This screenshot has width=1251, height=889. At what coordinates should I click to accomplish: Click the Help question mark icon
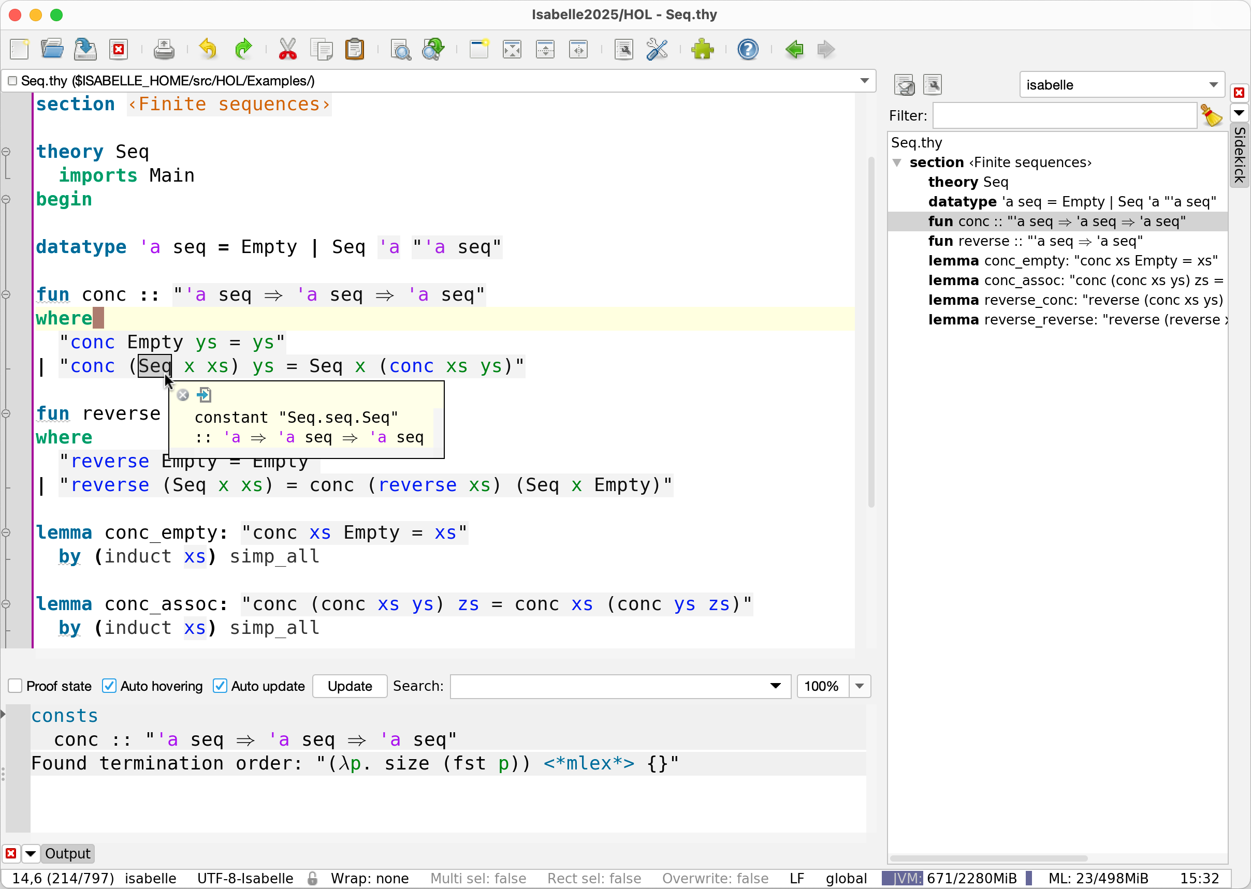pos(748,49)
